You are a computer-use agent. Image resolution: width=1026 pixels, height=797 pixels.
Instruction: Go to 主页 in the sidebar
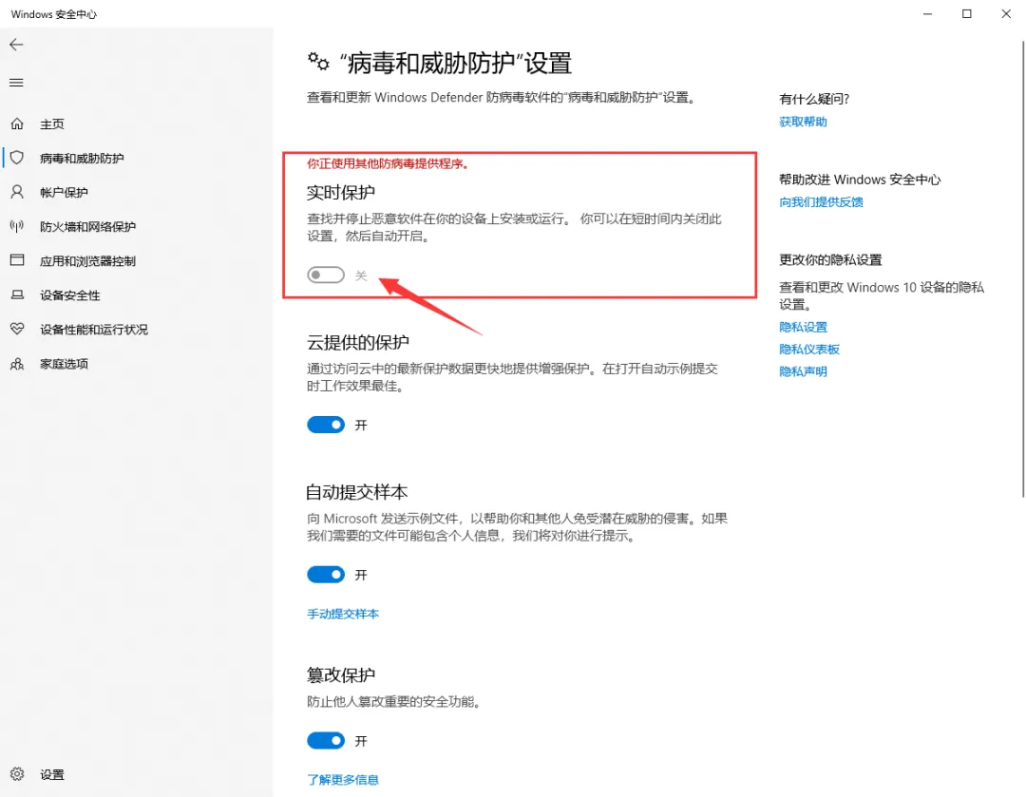(52, 123)
